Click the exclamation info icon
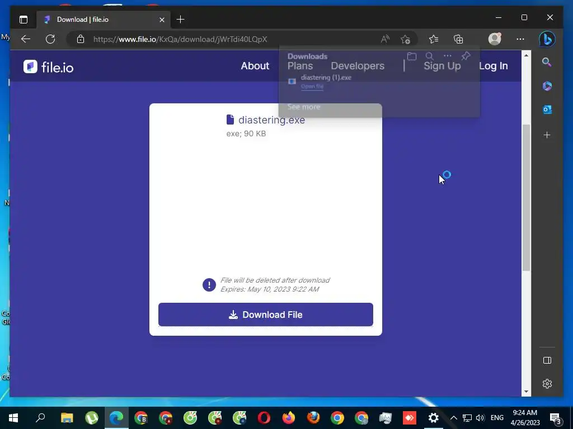Viewport: 573px width, 429px height. click(209, 284)
